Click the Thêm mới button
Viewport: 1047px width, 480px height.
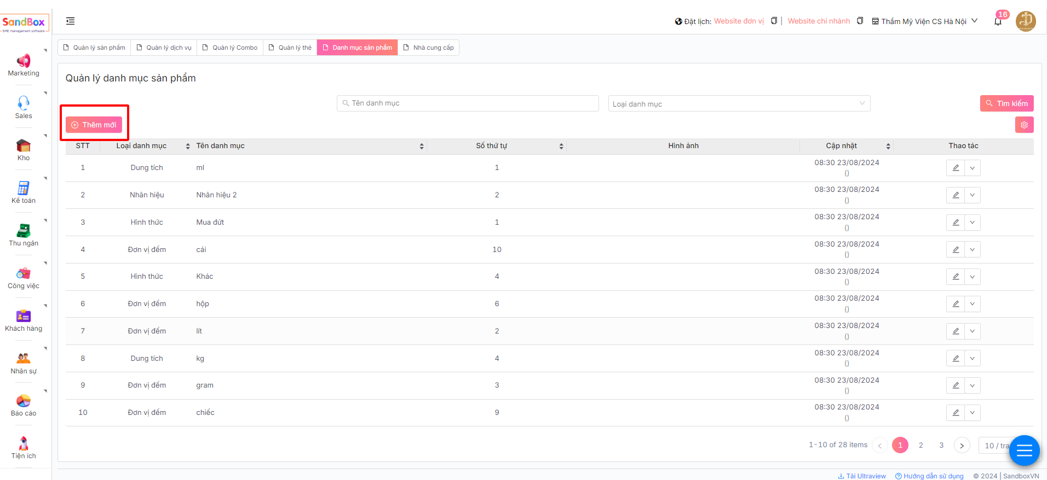tap(94, 125)
